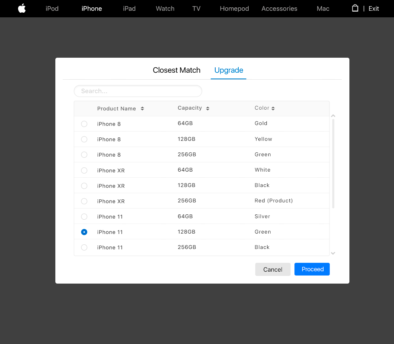Sort by Capacity arrows
The width and height of the screenshot is (394, 344).
pos(208,109)
